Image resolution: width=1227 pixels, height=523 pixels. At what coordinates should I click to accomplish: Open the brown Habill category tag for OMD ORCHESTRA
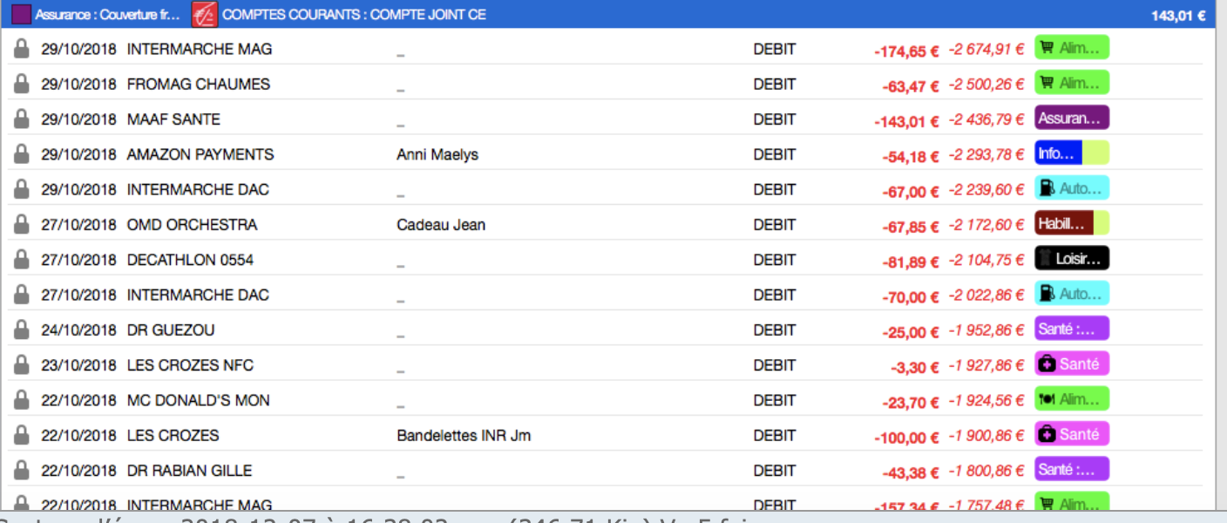pyautogui.click(x=1071, y=223)
